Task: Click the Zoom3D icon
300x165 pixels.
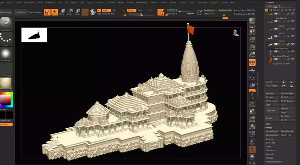Action: coord(252,119)
